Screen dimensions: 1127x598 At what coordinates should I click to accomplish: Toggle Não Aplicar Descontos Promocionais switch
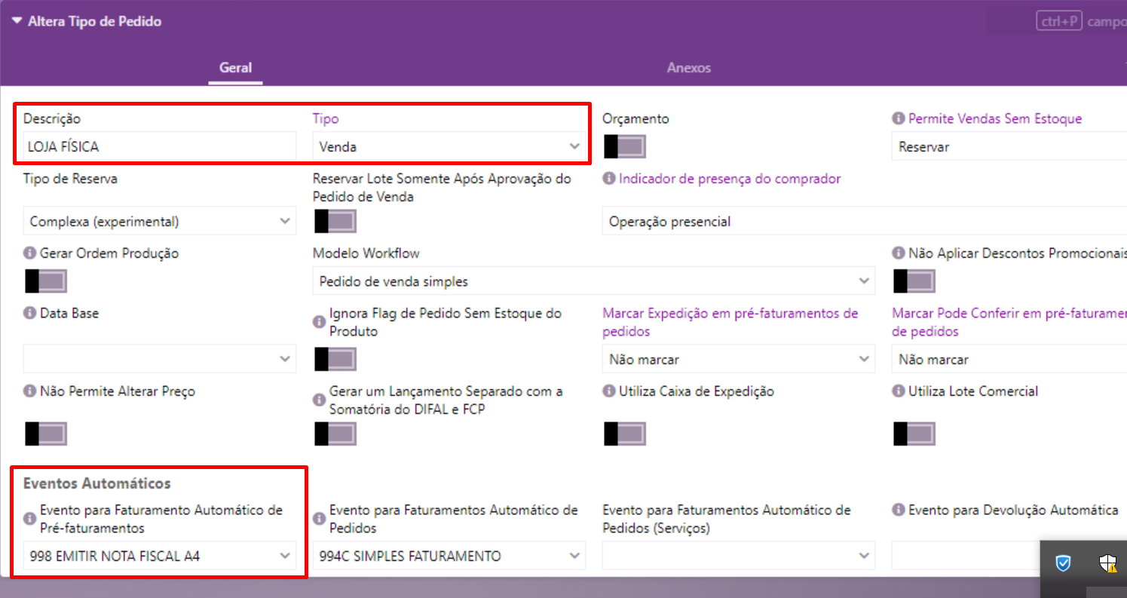tap(914, 281)
